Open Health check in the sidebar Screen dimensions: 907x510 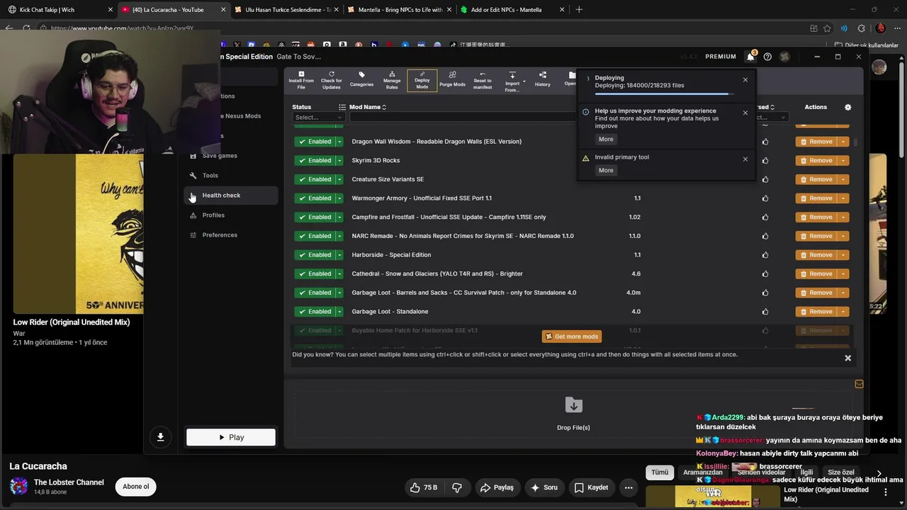[231, 195]
